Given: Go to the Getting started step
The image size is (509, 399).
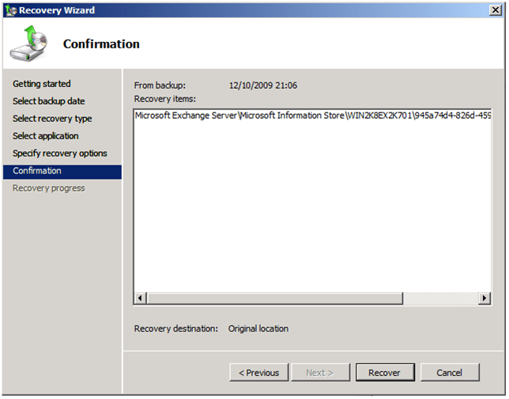Looking at the screenshot, I should [42, 84].
